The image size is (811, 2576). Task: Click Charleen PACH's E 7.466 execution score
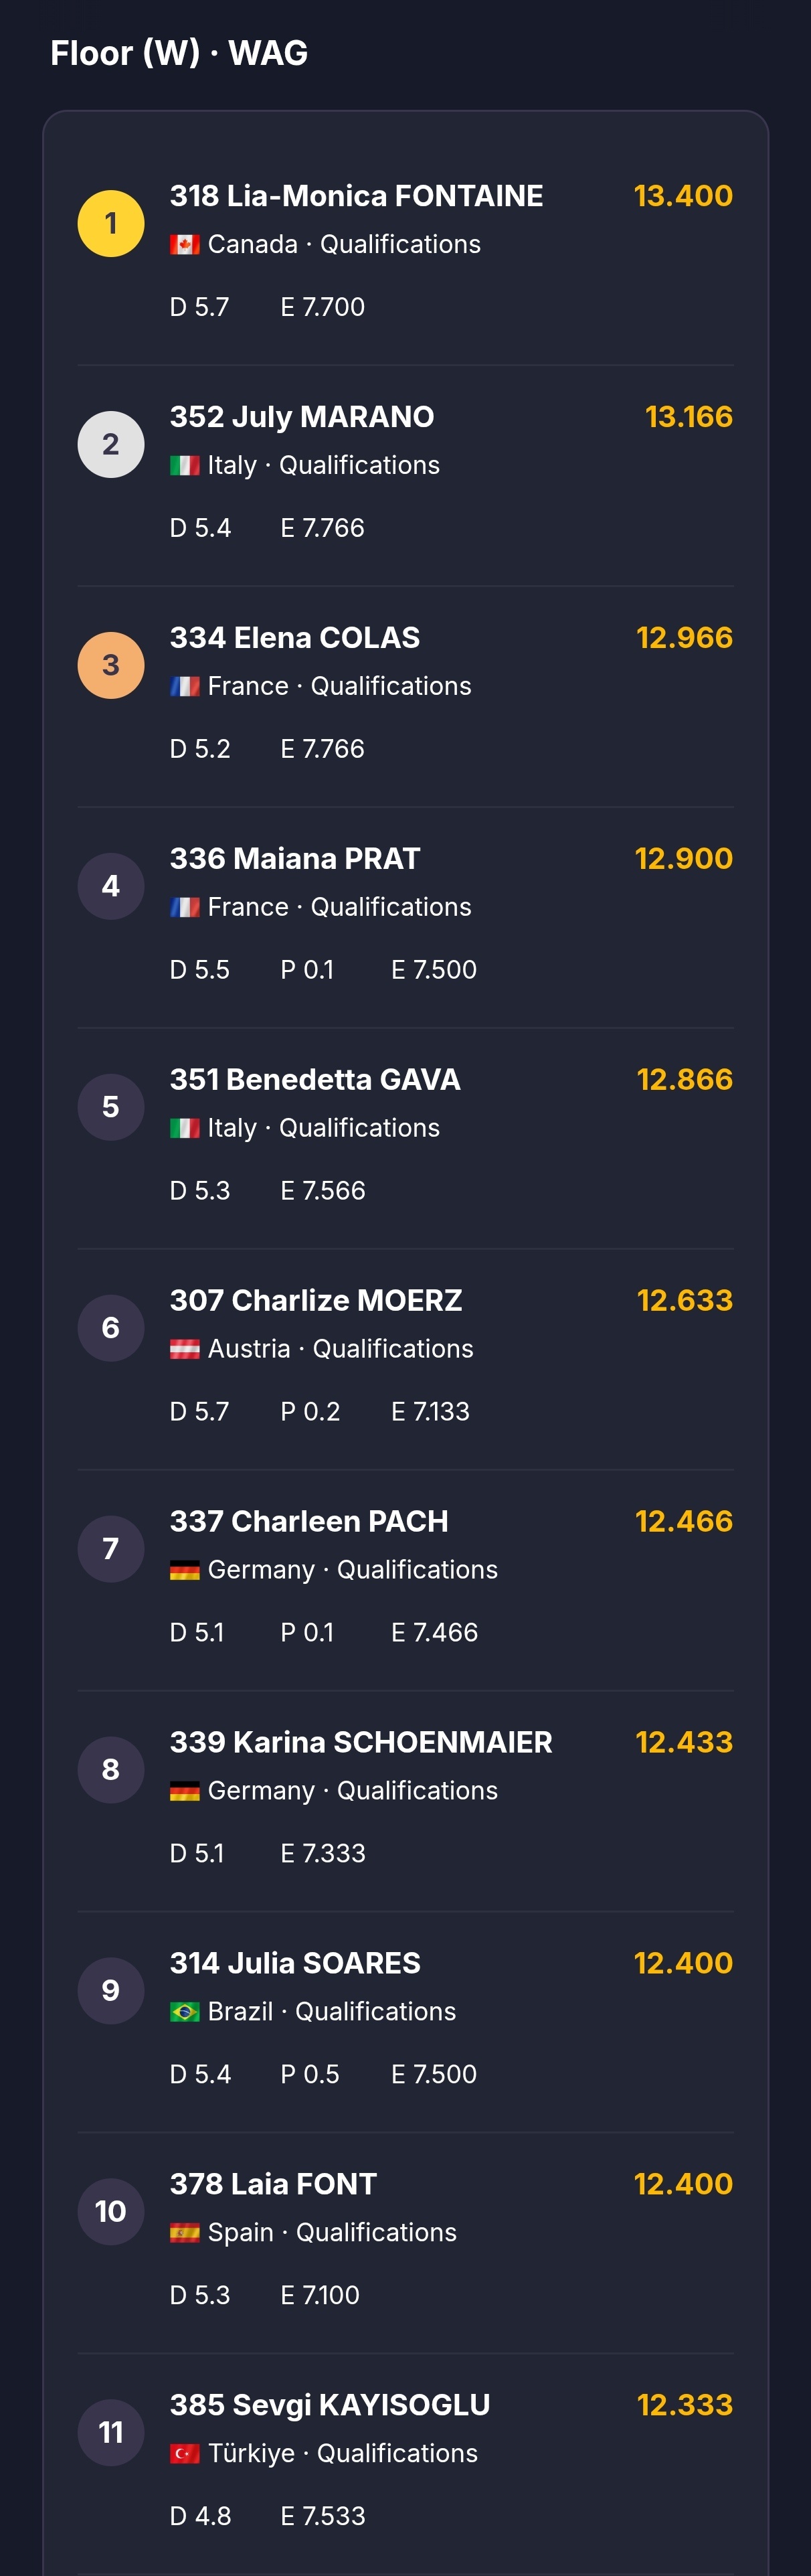click(x=435, y=1633)
